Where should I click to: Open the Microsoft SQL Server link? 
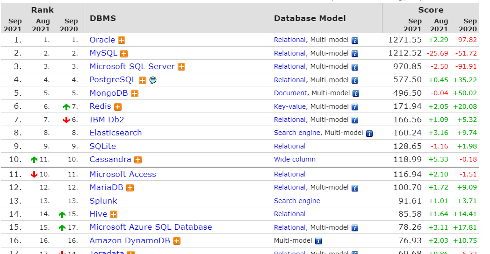pos(132,66)
